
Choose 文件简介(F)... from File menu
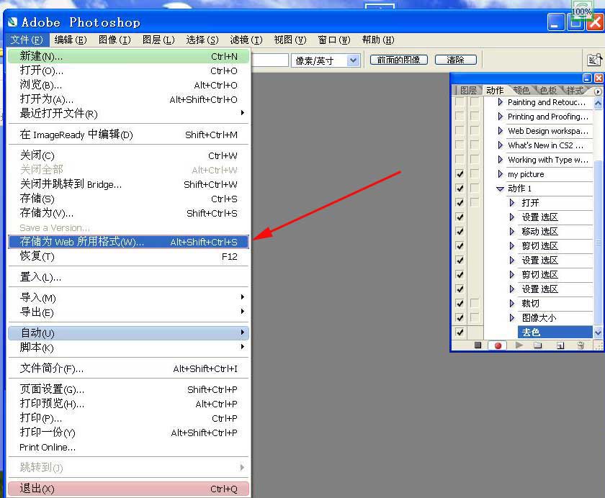tap(128, 368)
